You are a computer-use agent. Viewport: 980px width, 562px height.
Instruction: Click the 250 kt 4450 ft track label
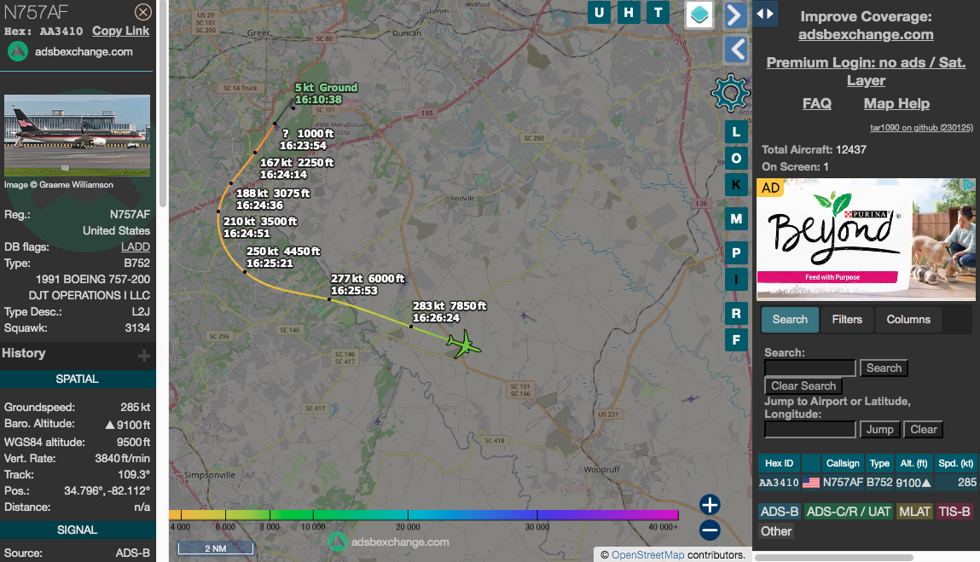[282, 257]
